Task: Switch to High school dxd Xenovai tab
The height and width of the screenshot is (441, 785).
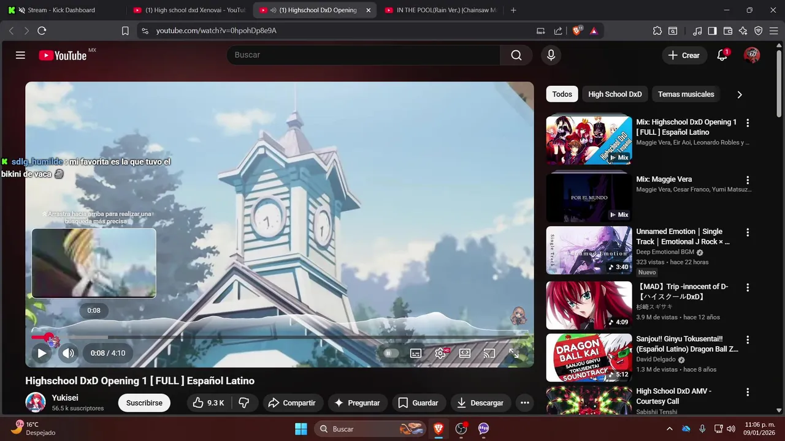Action: [x=190, y=10]
